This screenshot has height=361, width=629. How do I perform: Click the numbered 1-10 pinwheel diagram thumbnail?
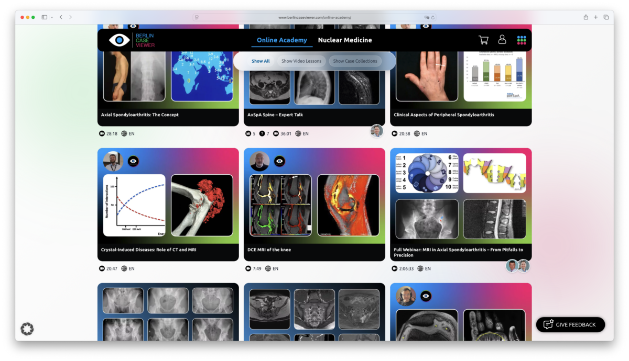[x=427, y=173]
